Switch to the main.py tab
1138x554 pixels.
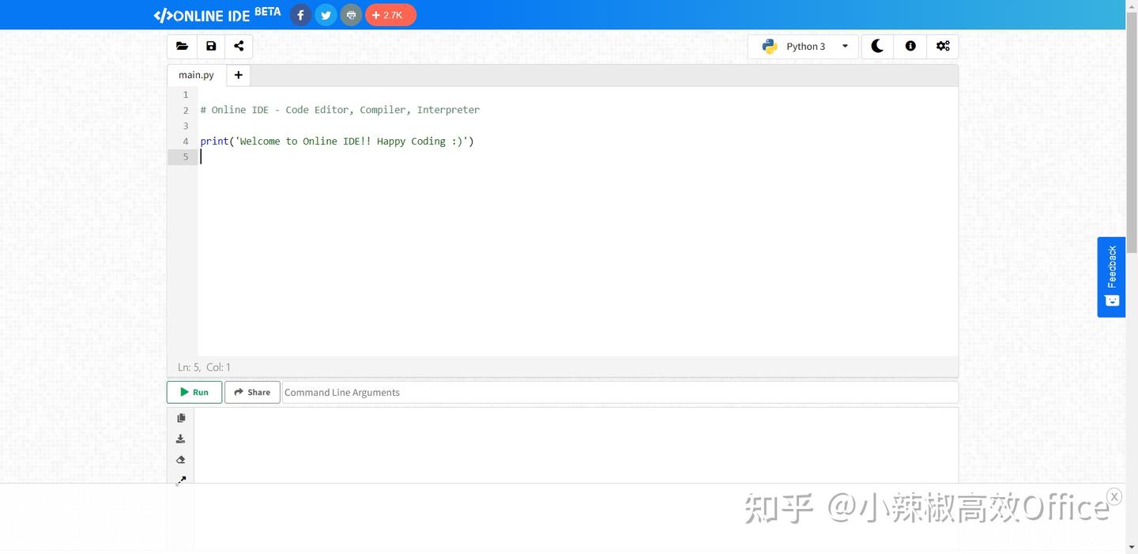195,74
